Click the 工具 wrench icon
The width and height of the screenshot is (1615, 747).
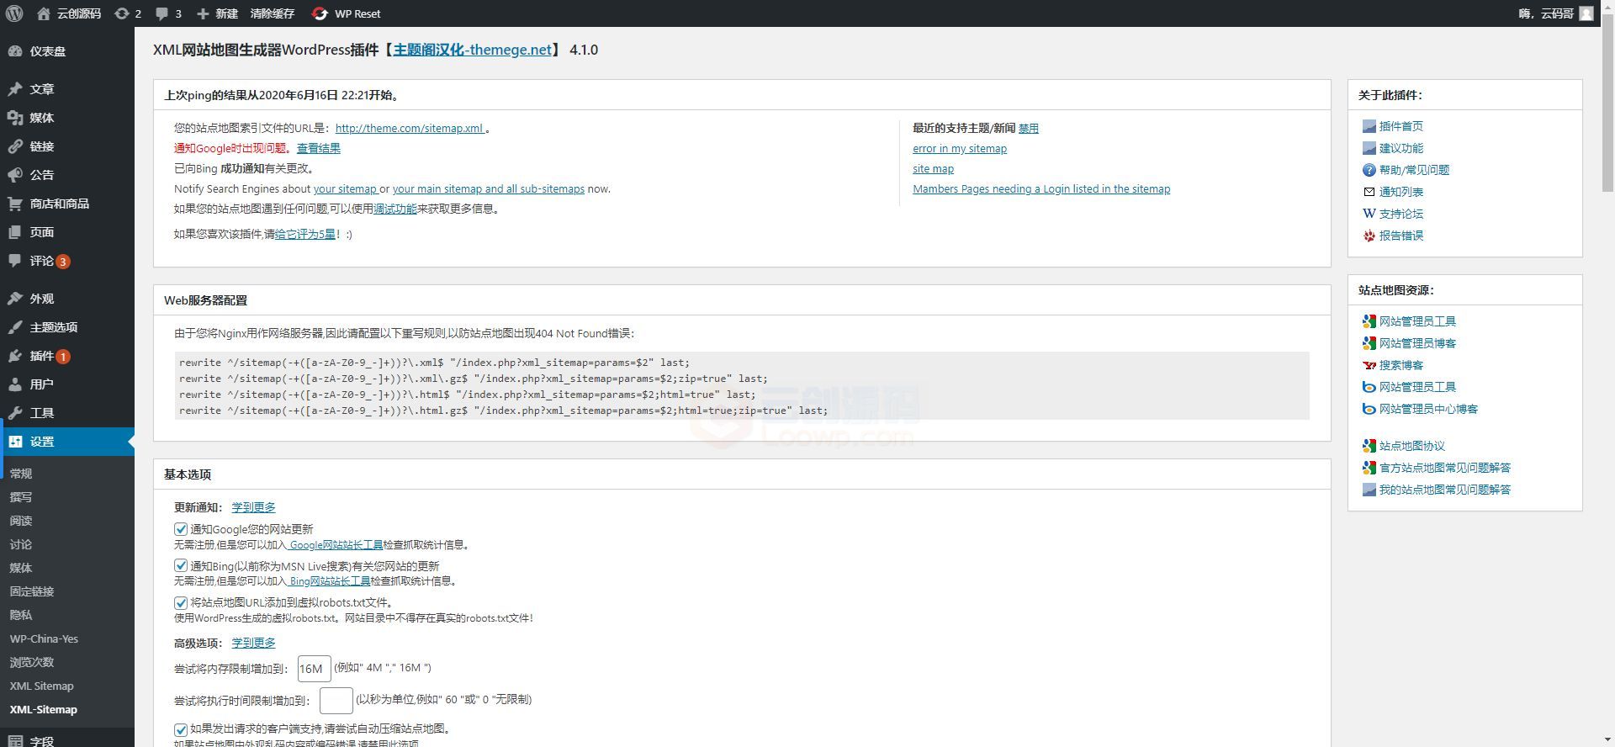tap(15, 413)
